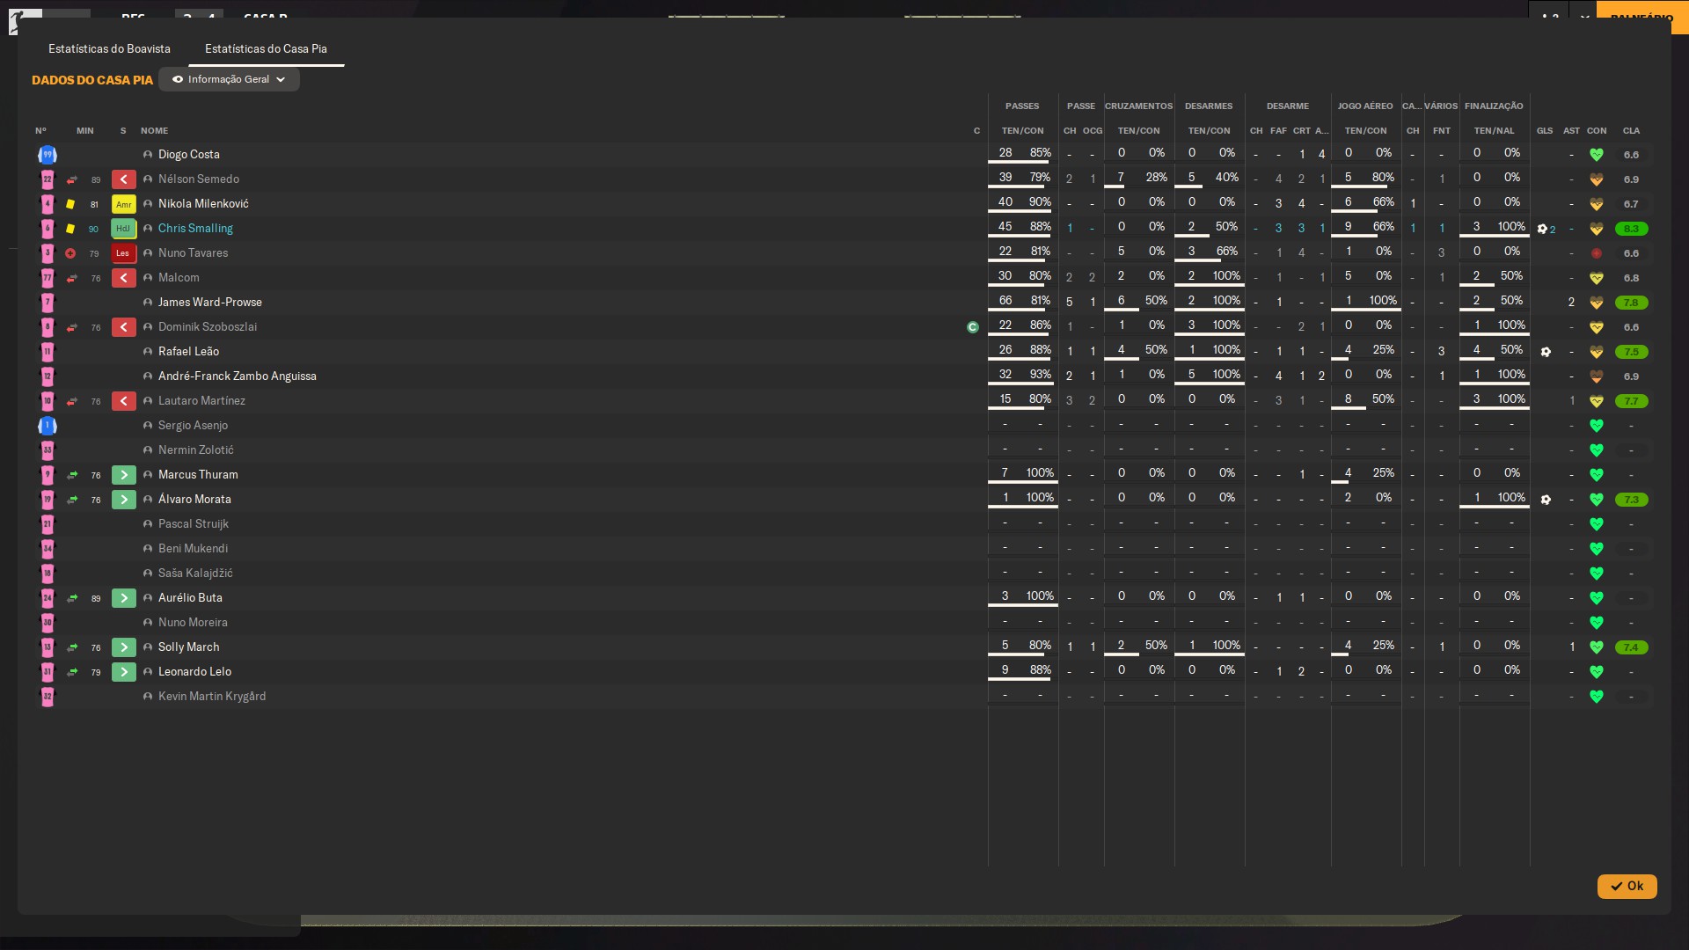Click Solly March's green substituted-on badge
This screenshot has height=950, width=1689.
(123, 647)
